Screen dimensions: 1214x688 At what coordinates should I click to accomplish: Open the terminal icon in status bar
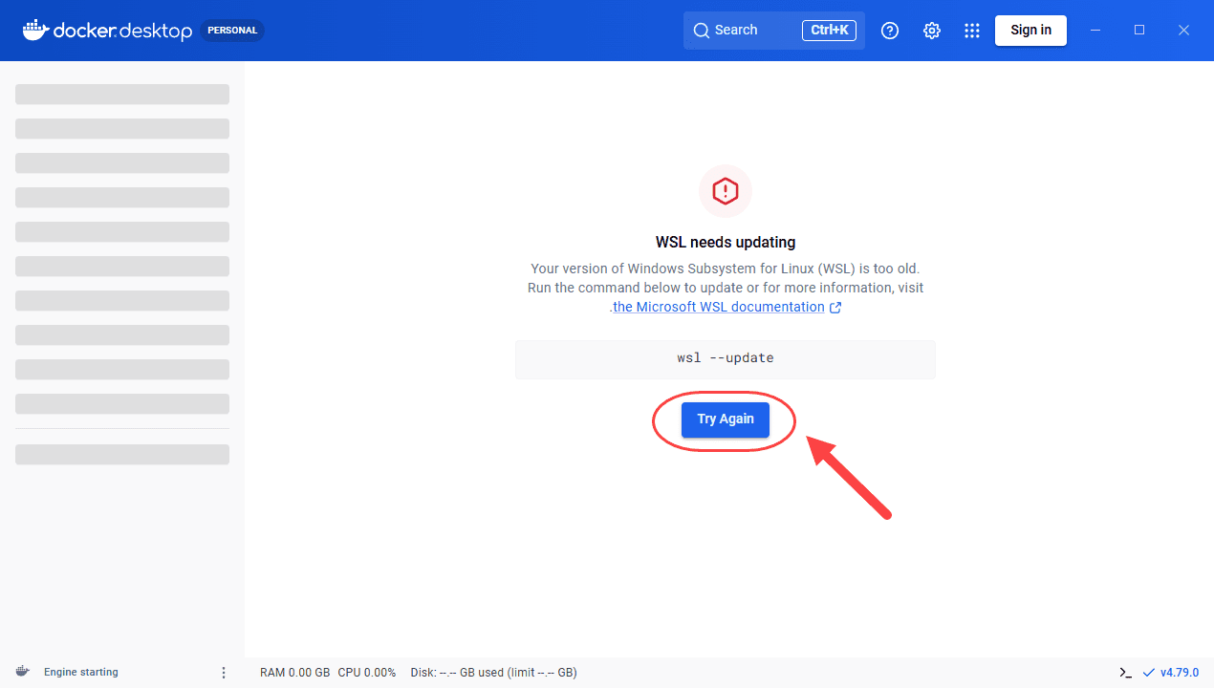1126,673
